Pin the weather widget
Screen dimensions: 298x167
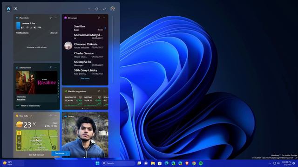click(51, 116)
